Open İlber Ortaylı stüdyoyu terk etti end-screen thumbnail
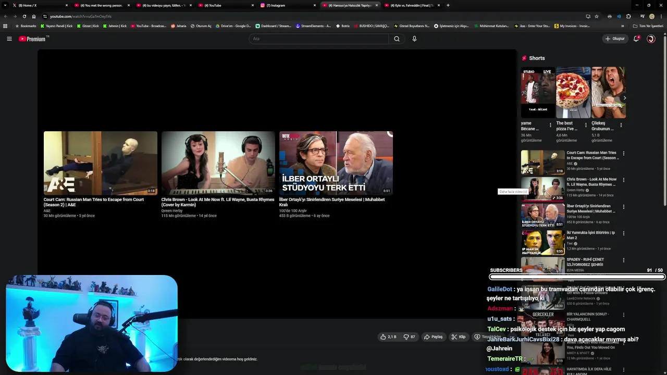 tap(336, 163)
